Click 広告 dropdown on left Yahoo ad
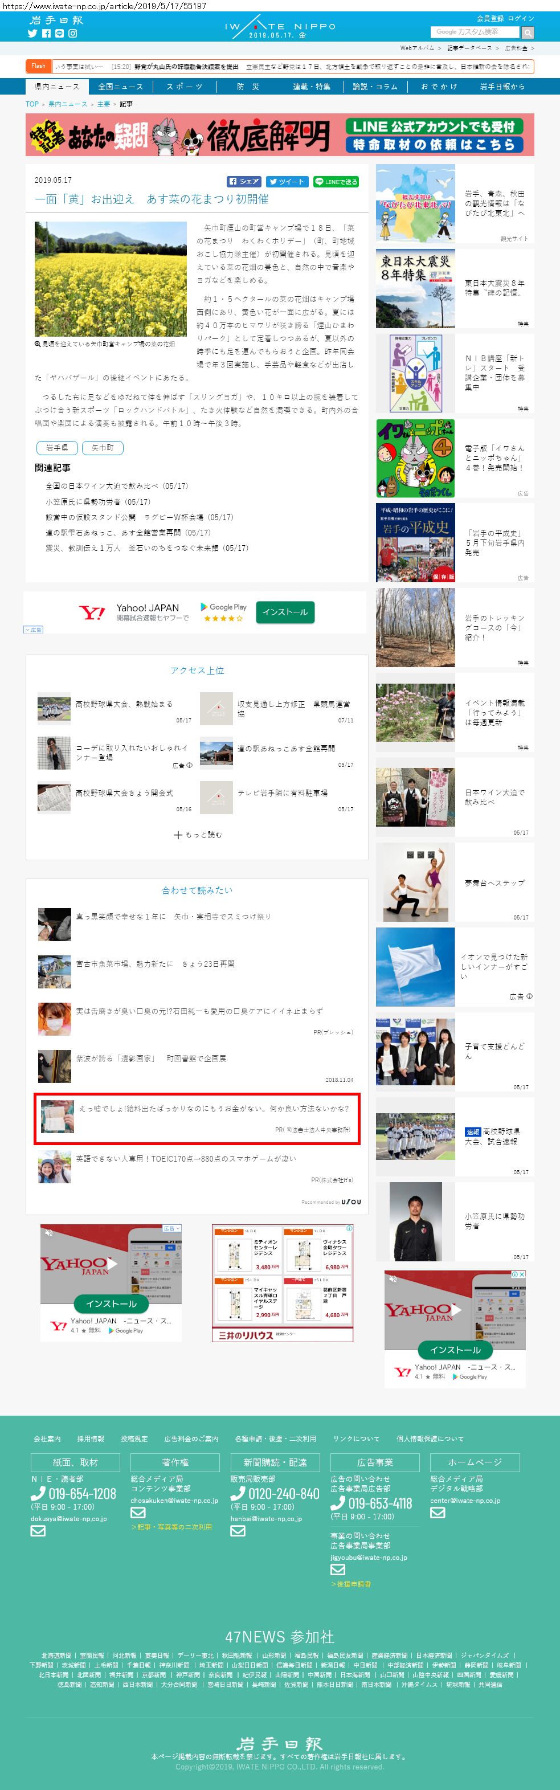This screenshot has width=560, height=1790. 171,1228
